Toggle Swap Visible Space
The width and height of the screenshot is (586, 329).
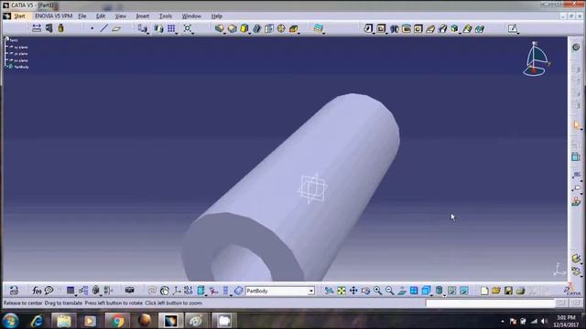pos(464,291)
